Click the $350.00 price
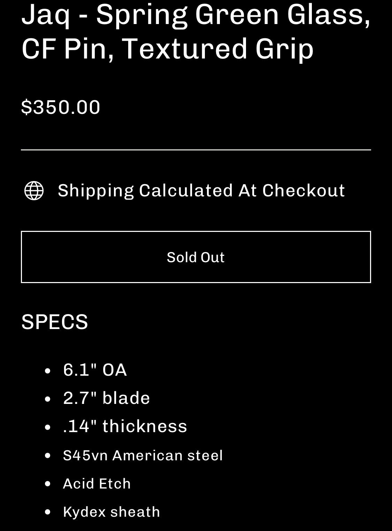This screenshot has width=392, height=531. [61, 107]
